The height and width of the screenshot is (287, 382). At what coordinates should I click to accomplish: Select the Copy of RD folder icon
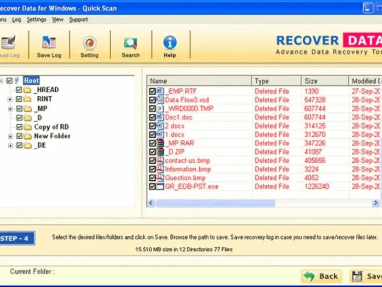click(27, 127)
